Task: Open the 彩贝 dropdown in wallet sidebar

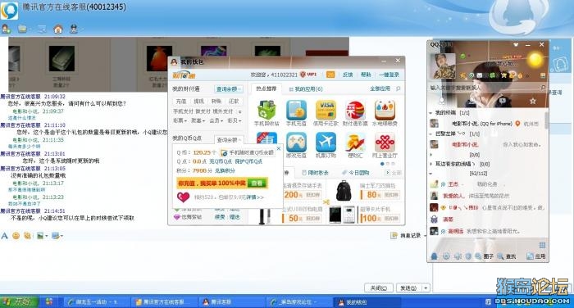Action: tap(235, 120)
